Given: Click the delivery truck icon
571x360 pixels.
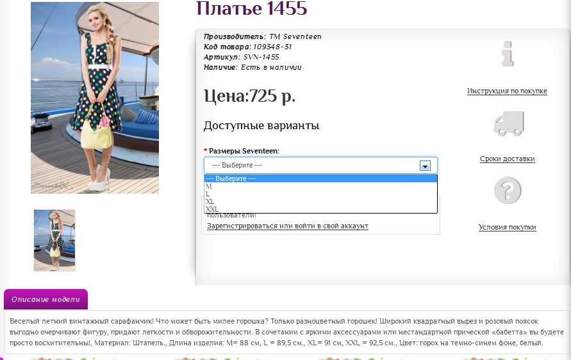Looking at the screenshot, I should point(508,123).
